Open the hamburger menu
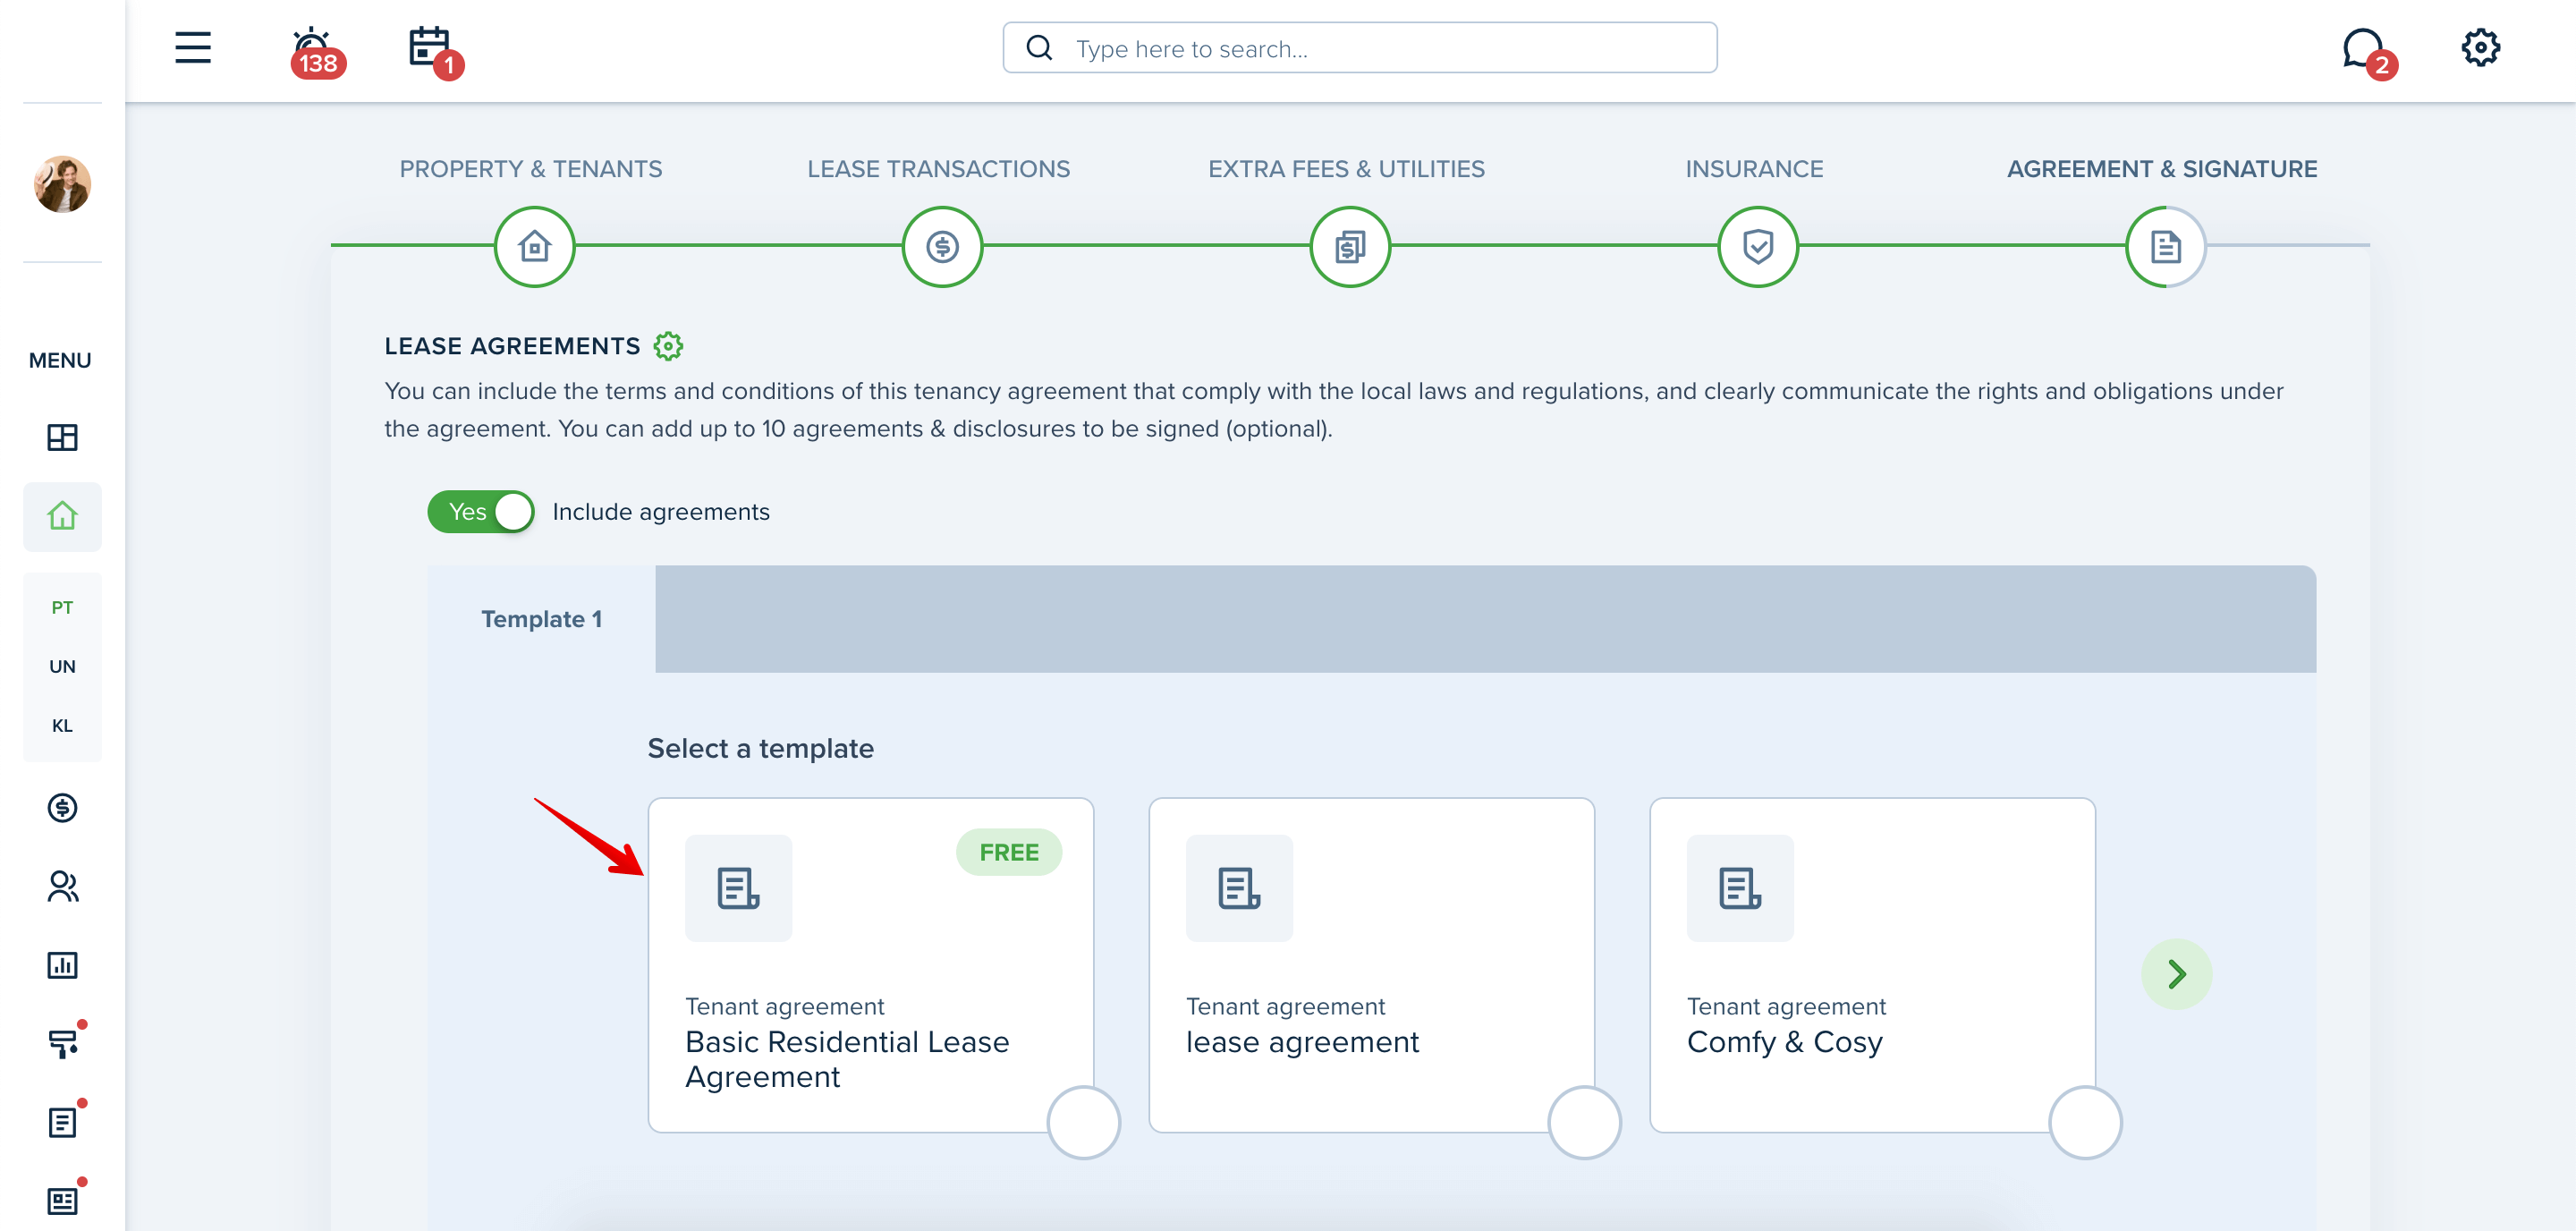 tap(193, 48)
